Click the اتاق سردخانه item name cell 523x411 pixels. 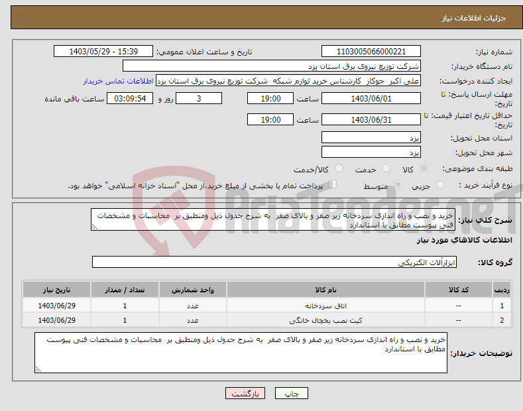coord(325,306)
